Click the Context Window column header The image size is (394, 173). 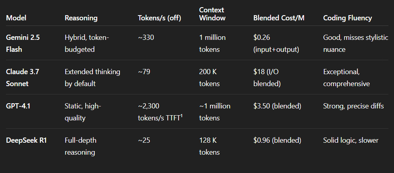(x=212, y=14)
